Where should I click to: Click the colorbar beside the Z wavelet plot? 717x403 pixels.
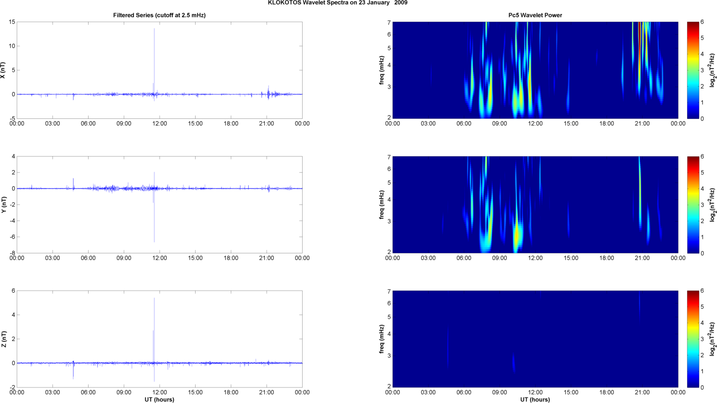tap(693, 339)
